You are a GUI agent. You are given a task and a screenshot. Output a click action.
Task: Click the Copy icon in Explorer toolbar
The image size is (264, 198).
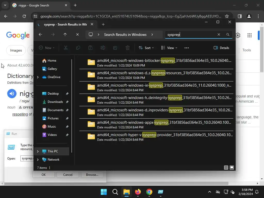[78, 48]
